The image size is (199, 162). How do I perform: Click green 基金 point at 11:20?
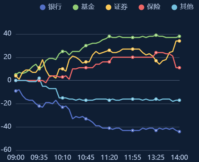(x=109, y=37)
